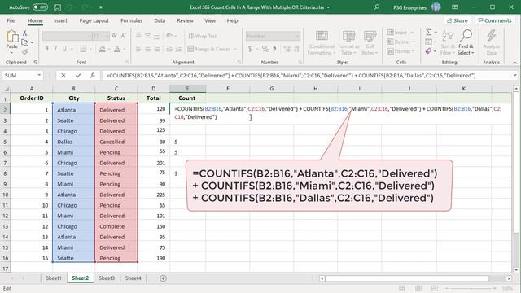Click the Cell Styles icon
Image resolution: width=521 pixels, height=293 pixels.
click(x=370, y=42)
